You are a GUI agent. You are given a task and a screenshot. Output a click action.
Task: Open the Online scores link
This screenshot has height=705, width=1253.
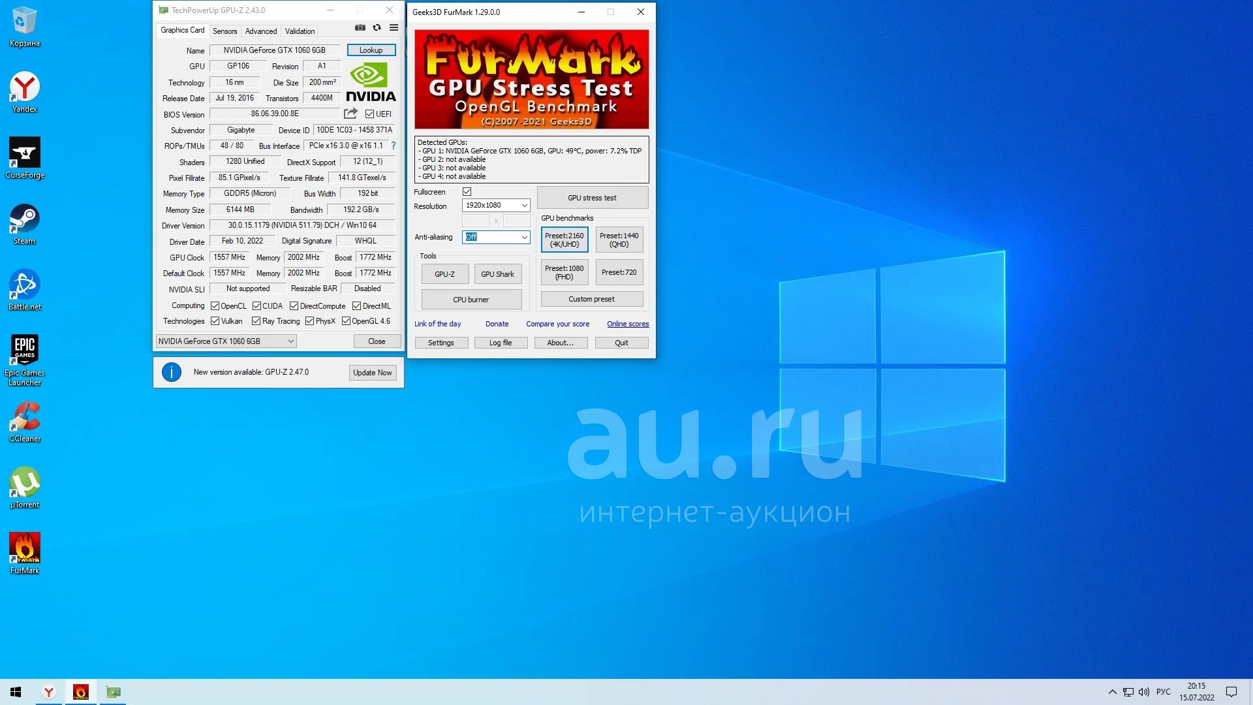coord(628,324)
